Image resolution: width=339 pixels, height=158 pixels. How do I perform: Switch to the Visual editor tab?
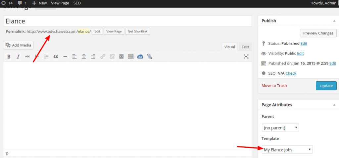tap(229, 47)
